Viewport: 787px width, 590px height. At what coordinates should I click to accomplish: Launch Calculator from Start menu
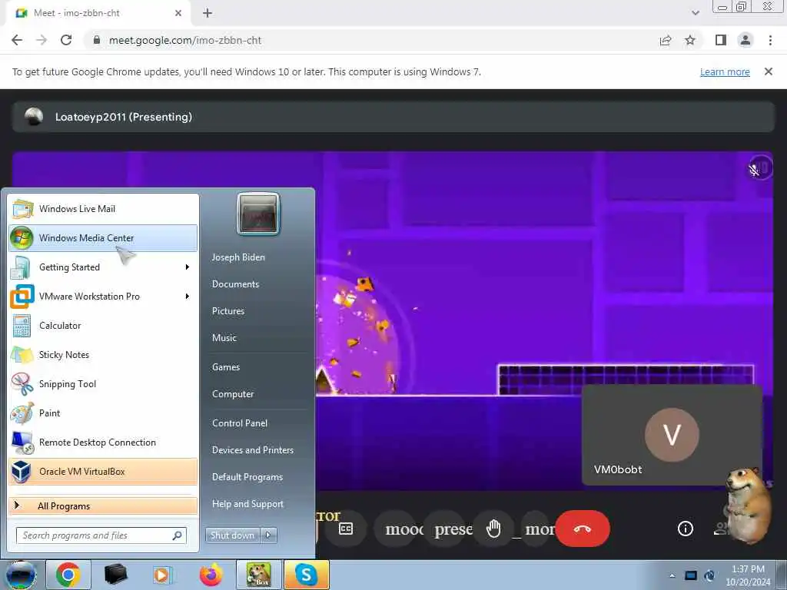(x=103, y=325)
